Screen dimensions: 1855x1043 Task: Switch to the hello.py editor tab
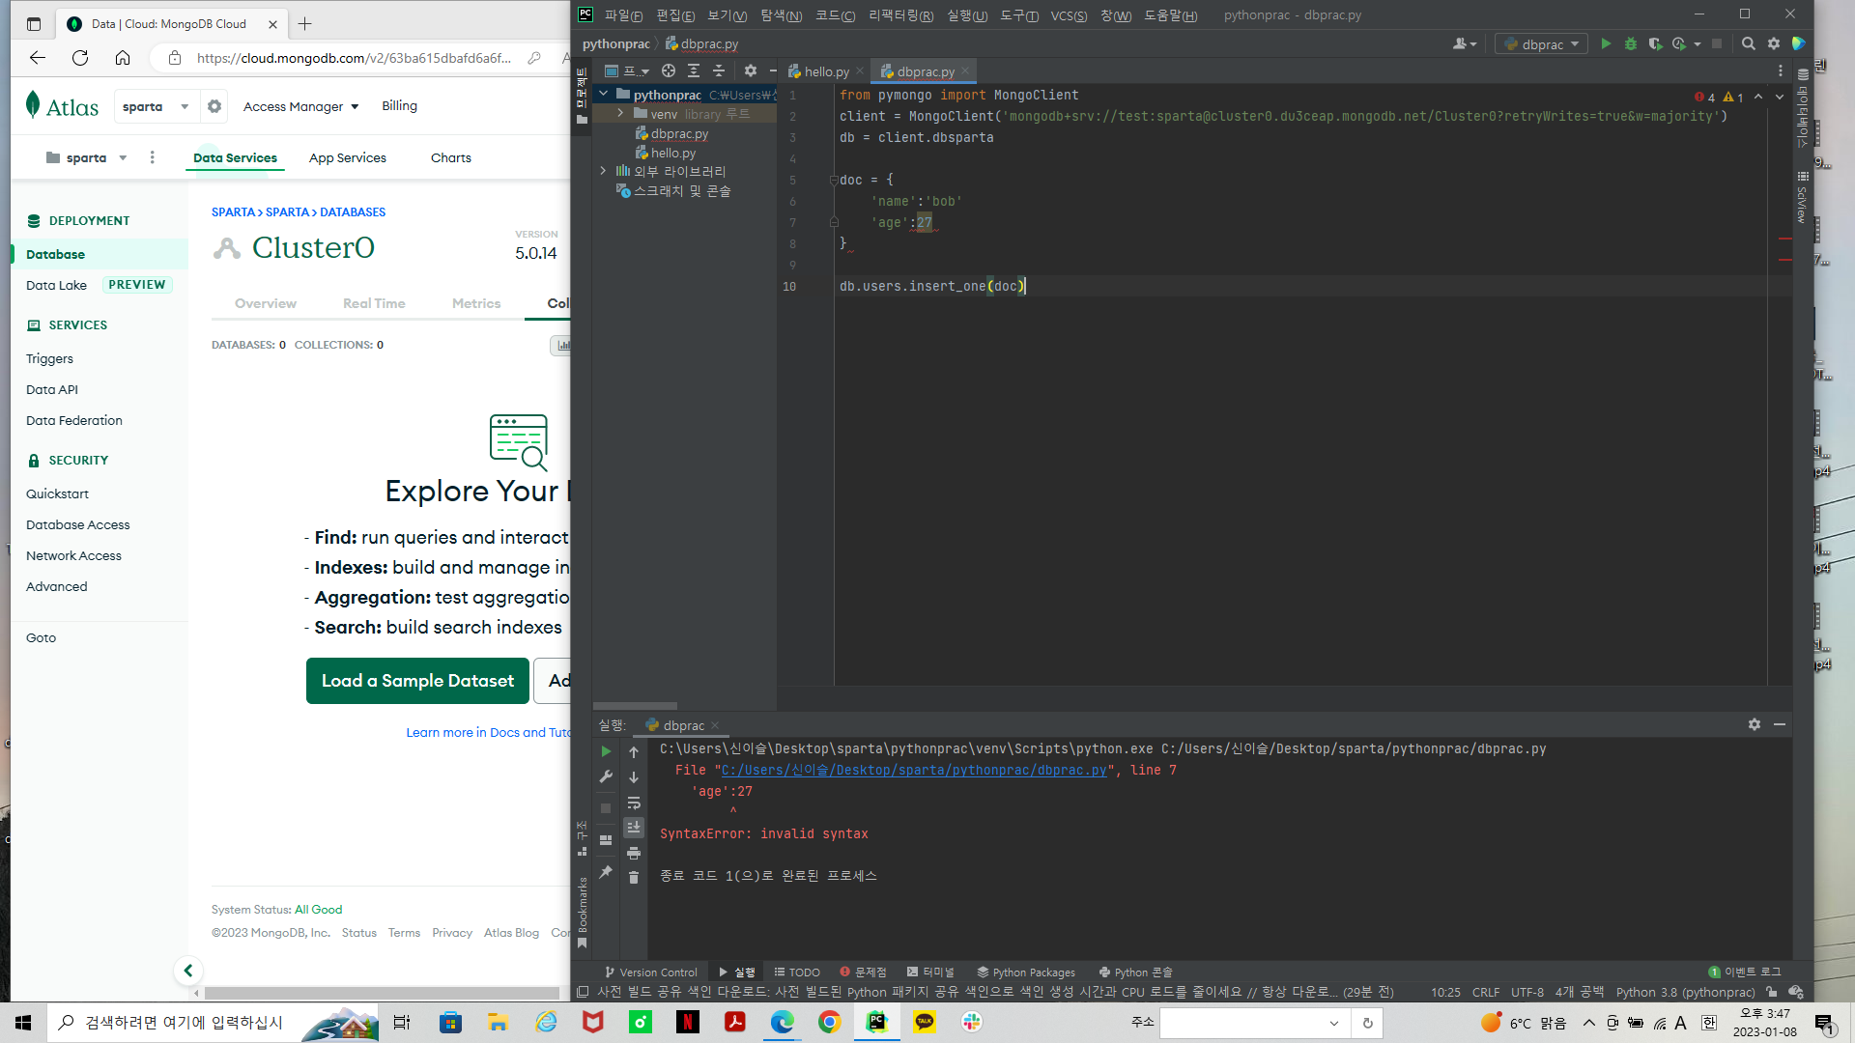coord(826,71)
